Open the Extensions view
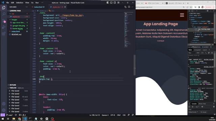The width and height of the screenshot is (216, 121). [4, 34]
